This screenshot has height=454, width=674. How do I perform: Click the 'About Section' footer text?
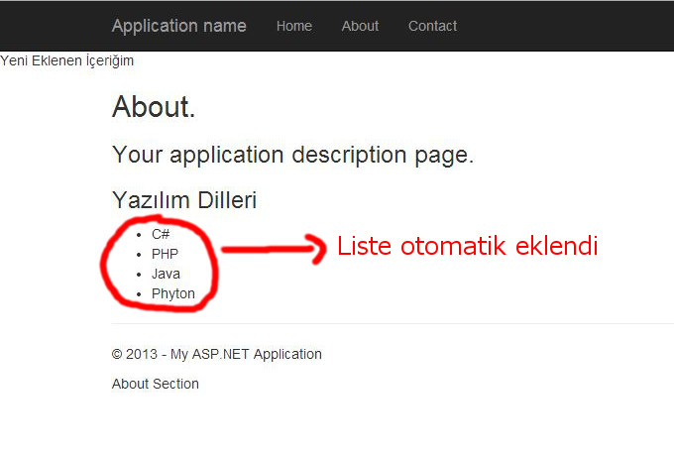click(x=155, y=384)
